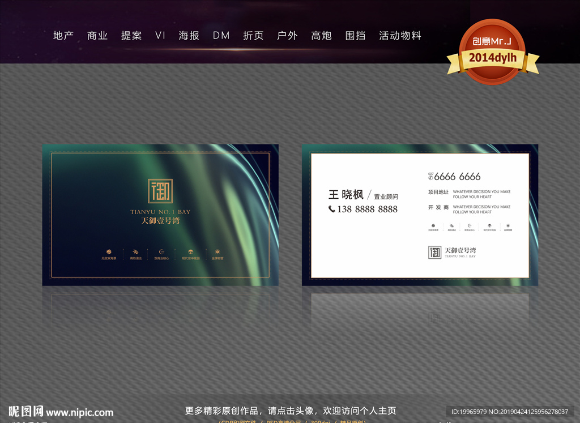Click the gold 现代空中花园 tree icon

tap(190, 252)
